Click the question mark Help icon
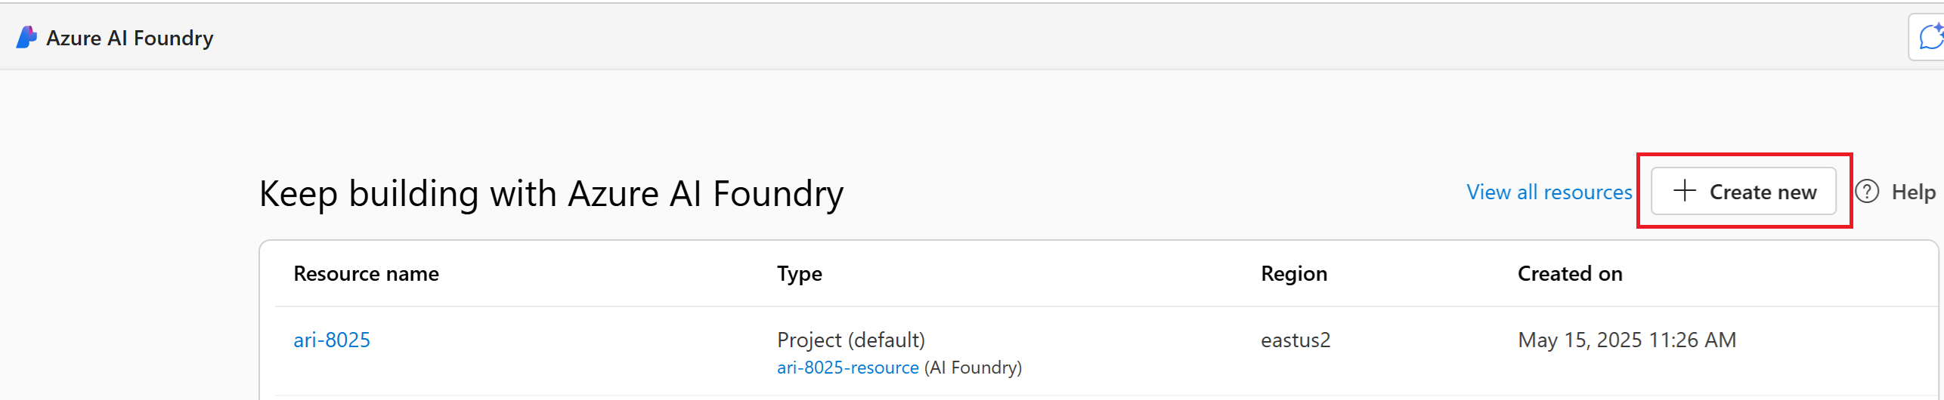Image resolution: width=1944 pixels, height=400 pixels. [x=1867, y=192]
